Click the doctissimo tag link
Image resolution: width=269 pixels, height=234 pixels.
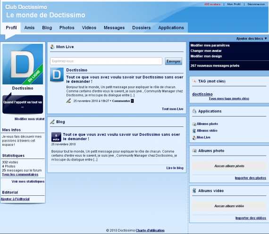coord(202,94)
